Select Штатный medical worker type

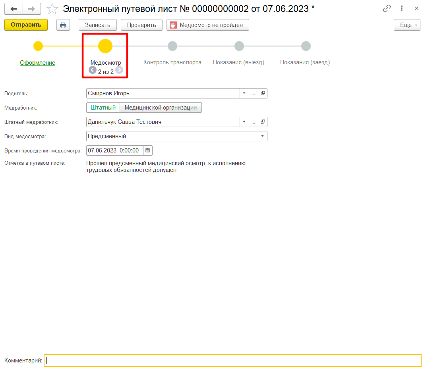pos(103,108)
